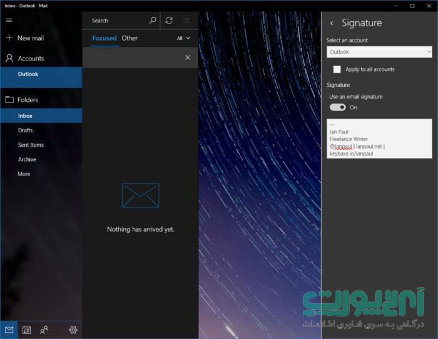Open the Calendar app icon
The height and width of the screenshot is (339, 438).
point(26,330)
